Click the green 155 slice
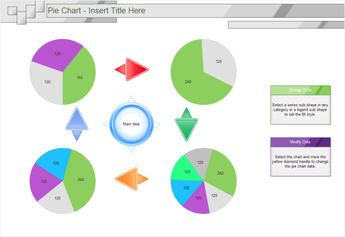Screen dimensions: 345x237 (80, 77)
